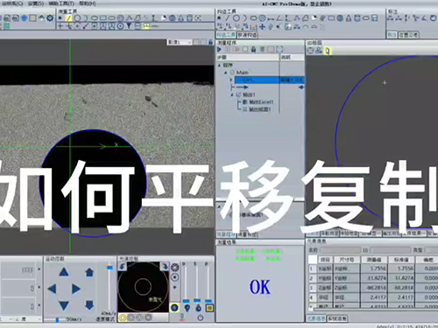The height and width of the screenshot is (328, 438).
Task: Collapse the Main tree node
Action: [225, 73]
